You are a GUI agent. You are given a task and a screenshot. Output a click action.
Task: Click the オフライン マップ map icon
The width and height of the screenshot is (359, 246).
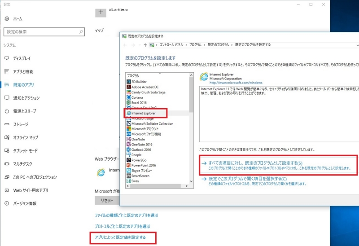[x=7, y=137]
